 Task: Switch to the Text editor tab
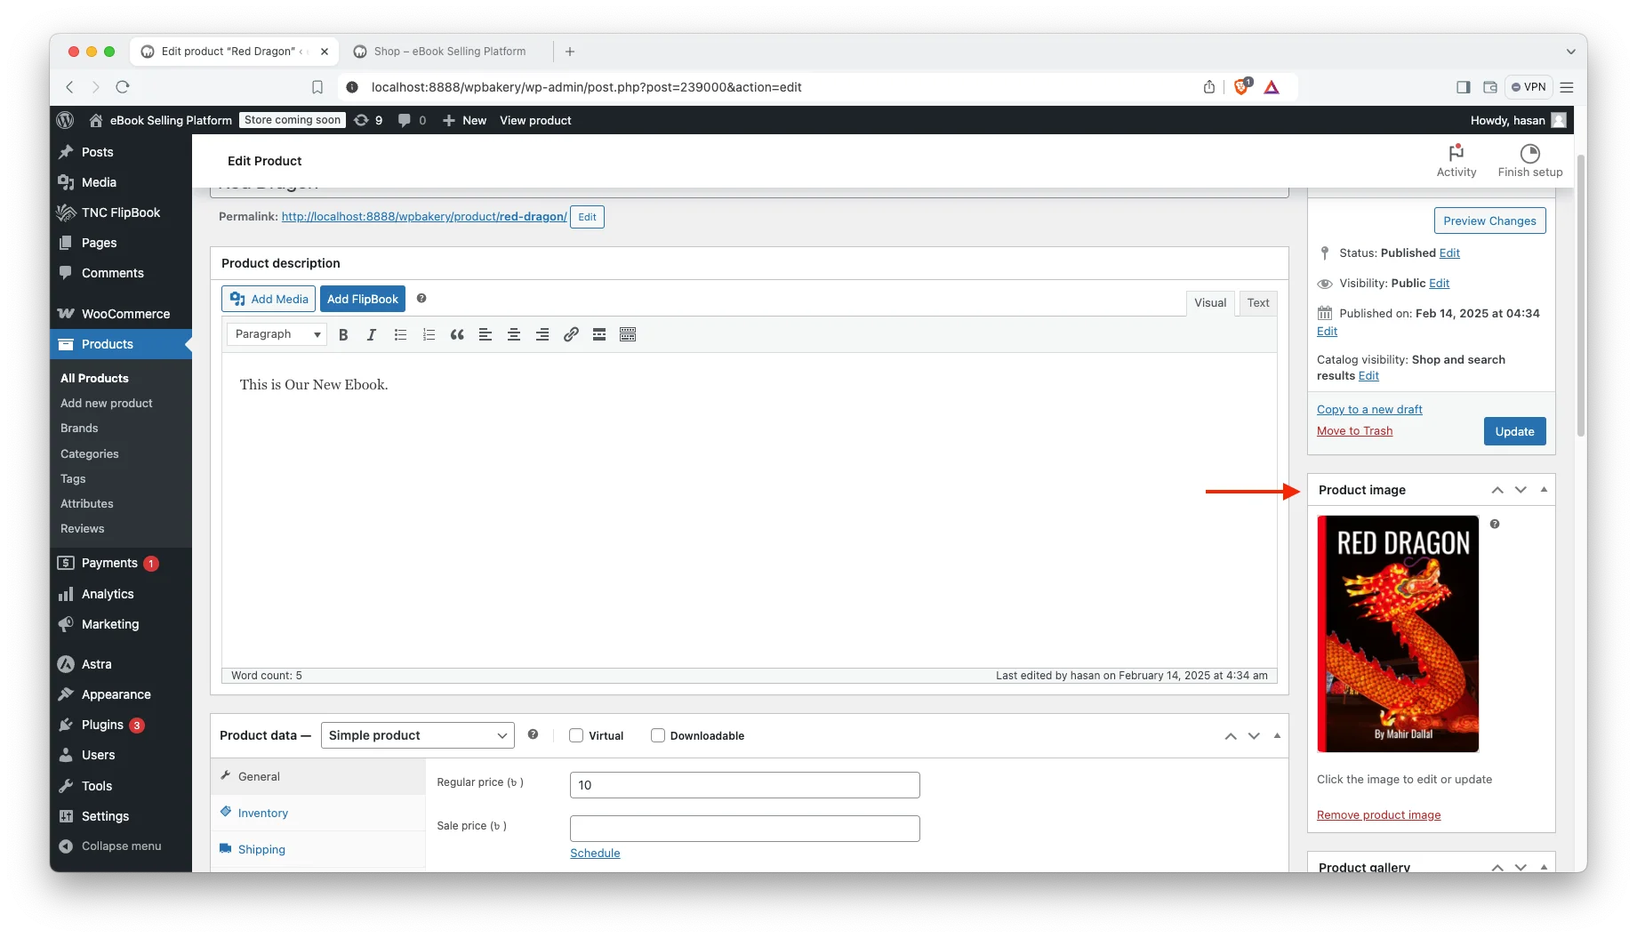pos(1257,303)
